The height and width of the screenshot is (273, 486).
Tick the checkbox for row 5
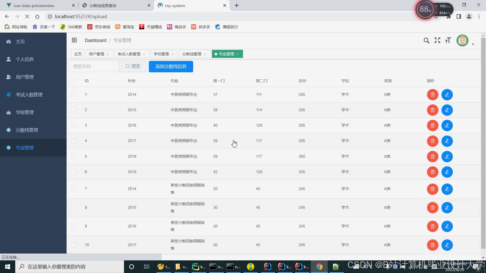[x=73, y=156]
